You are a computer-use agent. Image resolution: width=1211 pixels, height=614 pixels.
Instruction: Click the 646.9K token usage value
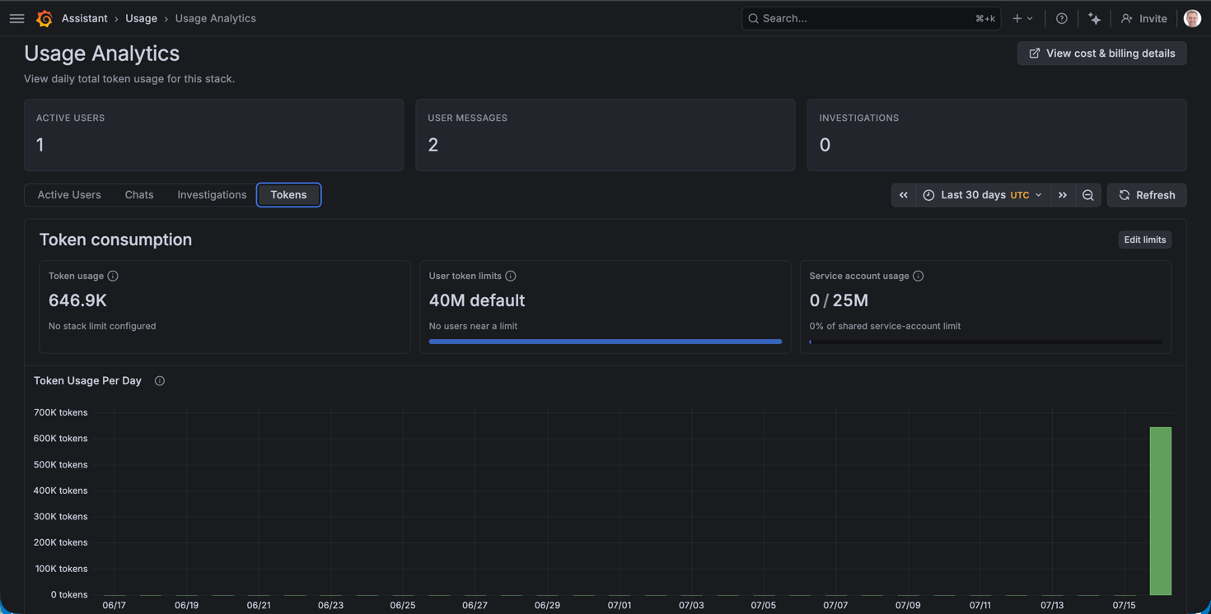pos(77,300)
